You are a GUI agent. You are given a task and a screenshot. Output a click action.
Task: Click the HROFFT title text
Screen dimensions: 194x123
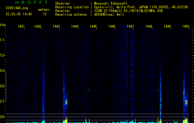[x=31, y=2]
